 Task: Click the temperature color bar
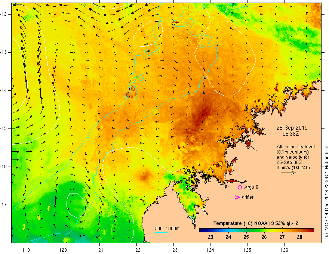[256, 230]
